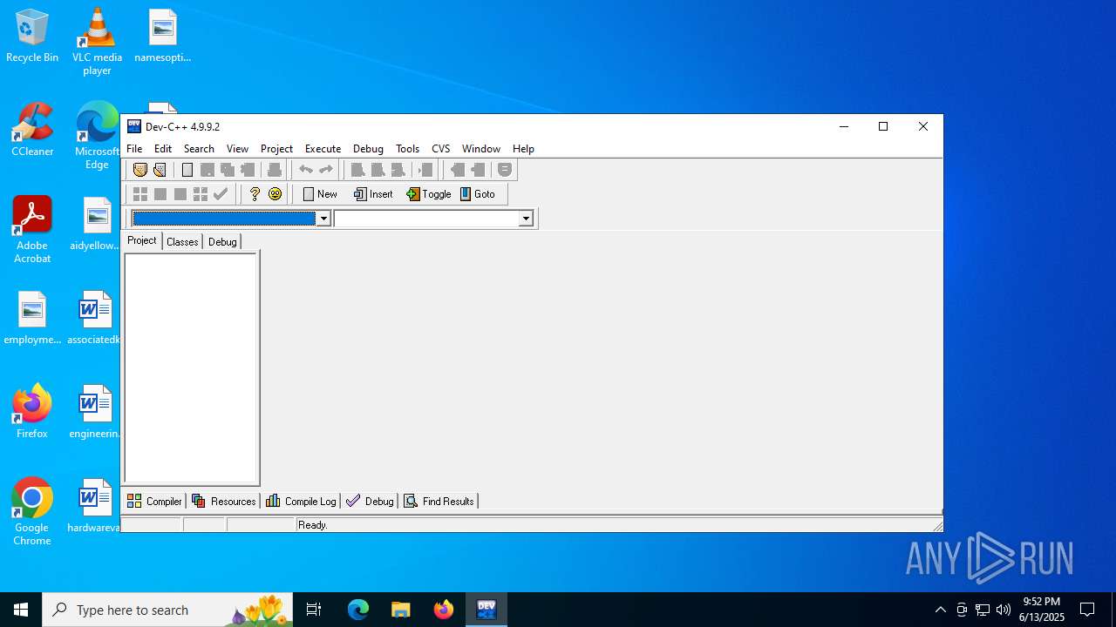Image resolution: width=1116 pixels, height=627 pixels.
Task: Open the Compile Log bottom tab
Action: [301, 501]
